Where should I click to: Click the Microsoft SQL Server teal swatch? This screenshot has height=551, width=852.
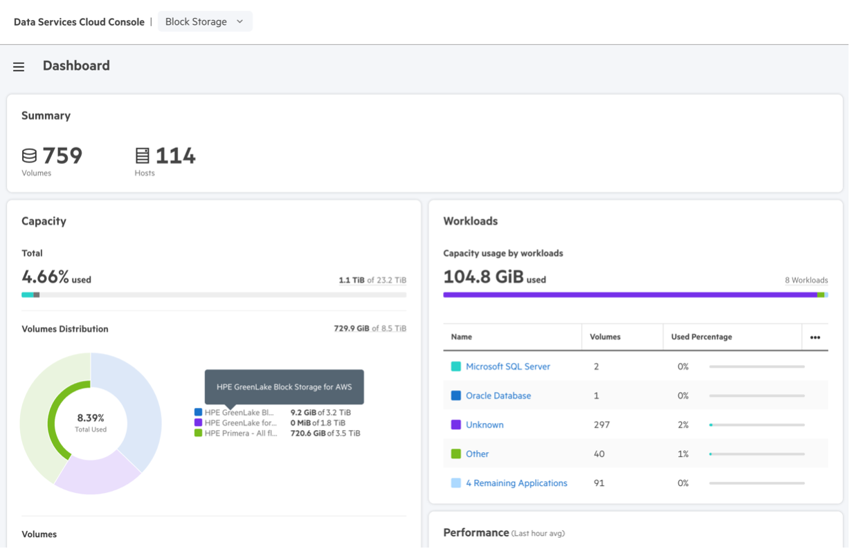[x=456, y=366]
